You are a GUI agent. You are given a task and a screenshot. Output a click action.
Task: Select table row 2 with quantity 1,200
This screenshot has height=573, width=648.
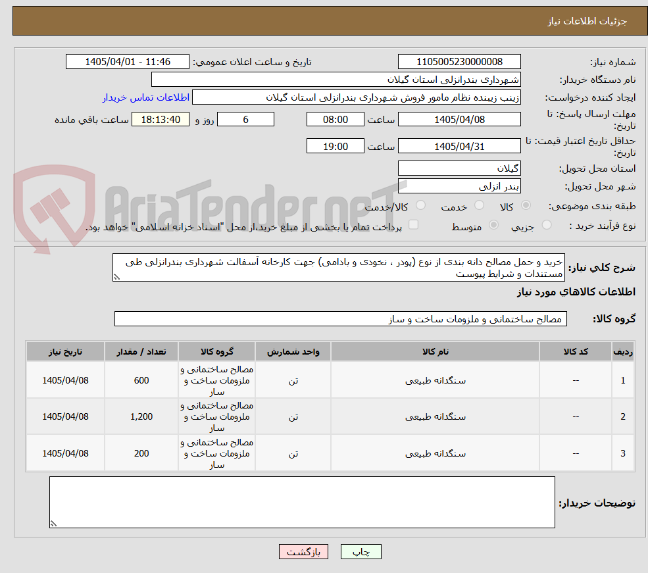(330, 416)
